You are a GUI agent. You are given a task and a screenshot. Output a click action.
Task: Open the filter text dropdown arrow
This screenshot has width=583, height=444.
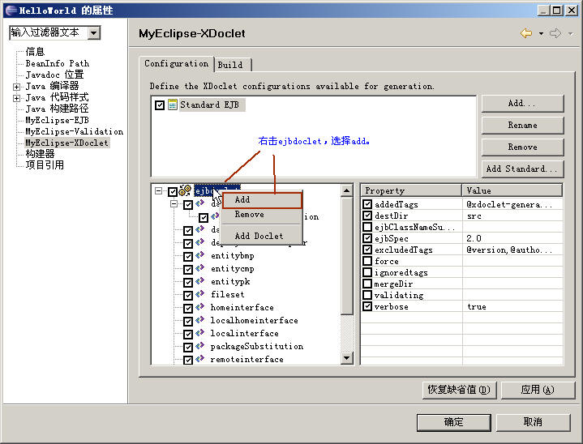(x=94, y=33)
